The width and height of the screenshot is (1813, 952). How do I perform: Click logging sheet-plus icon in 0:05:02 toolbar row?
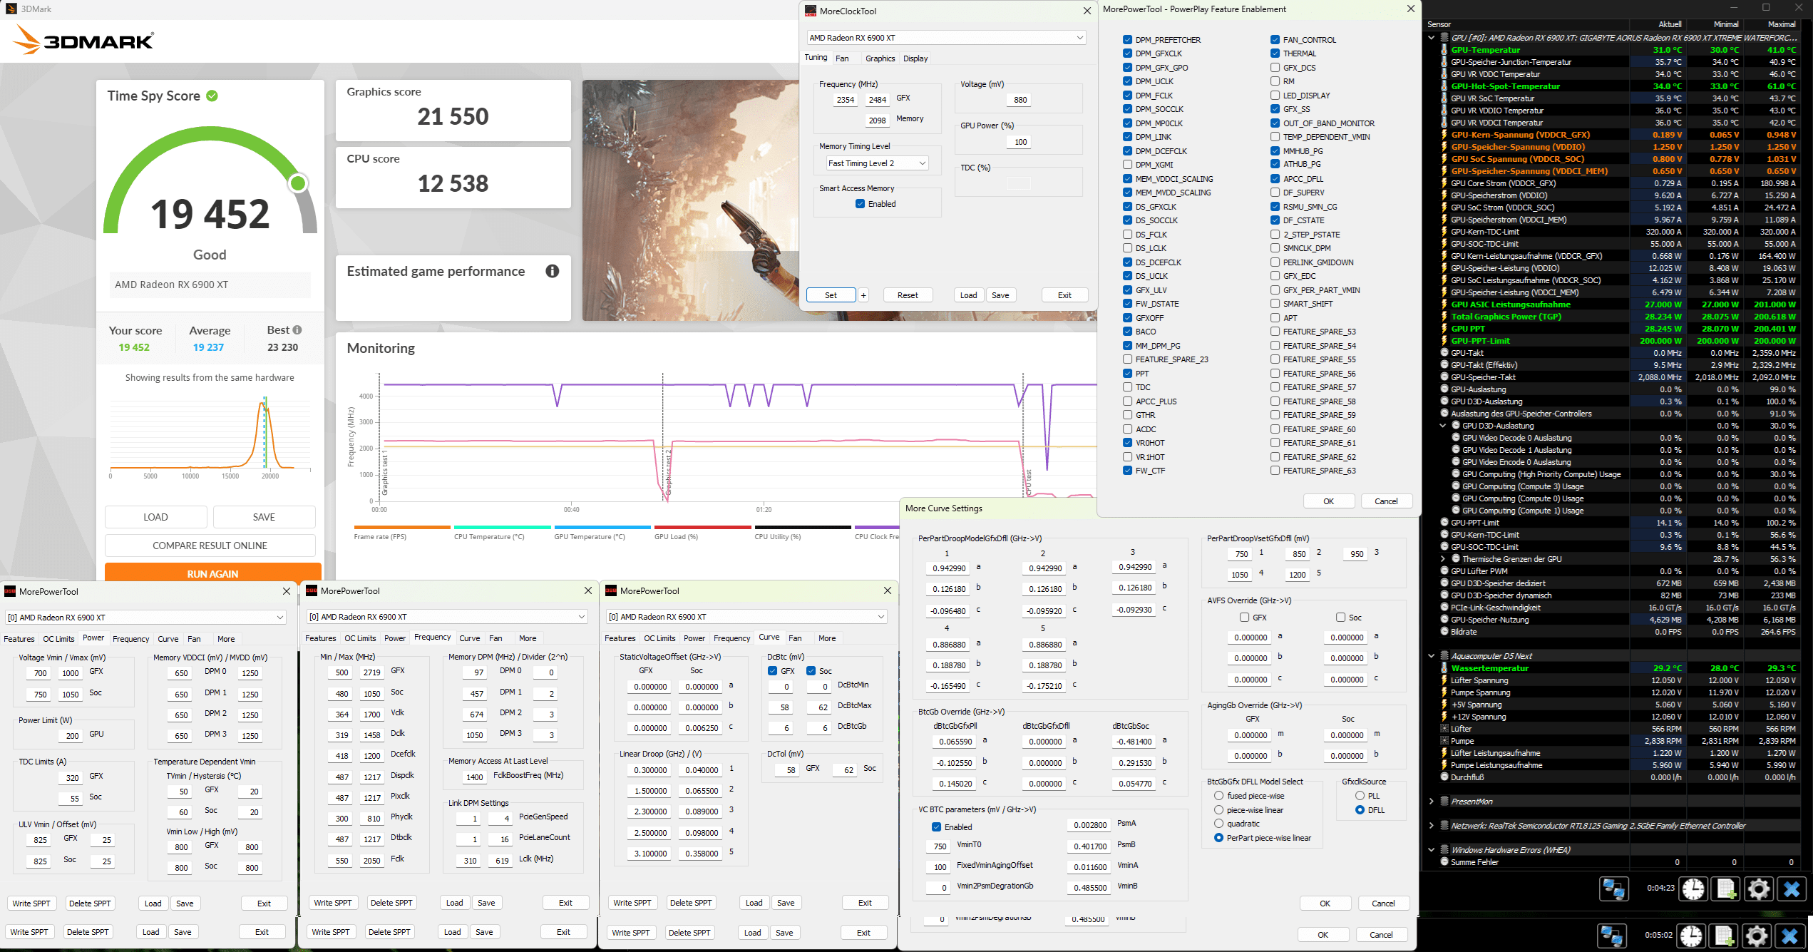click(x=1724, y=936)
